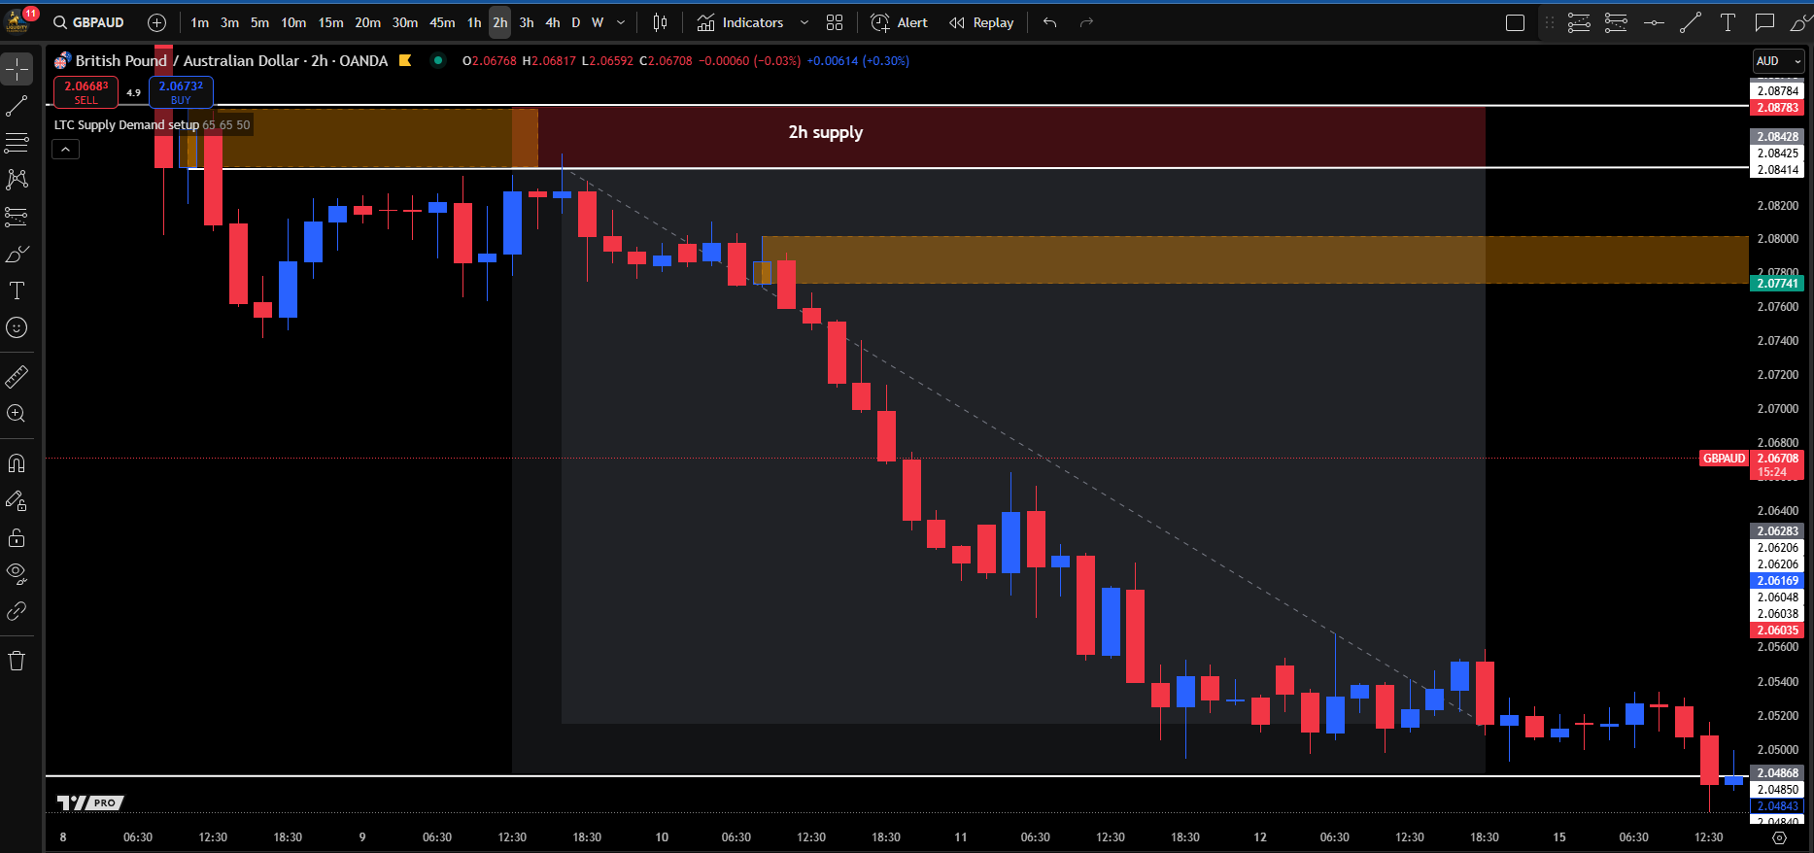Select the trend line drawing tool in left sidebar

point(17,106)
